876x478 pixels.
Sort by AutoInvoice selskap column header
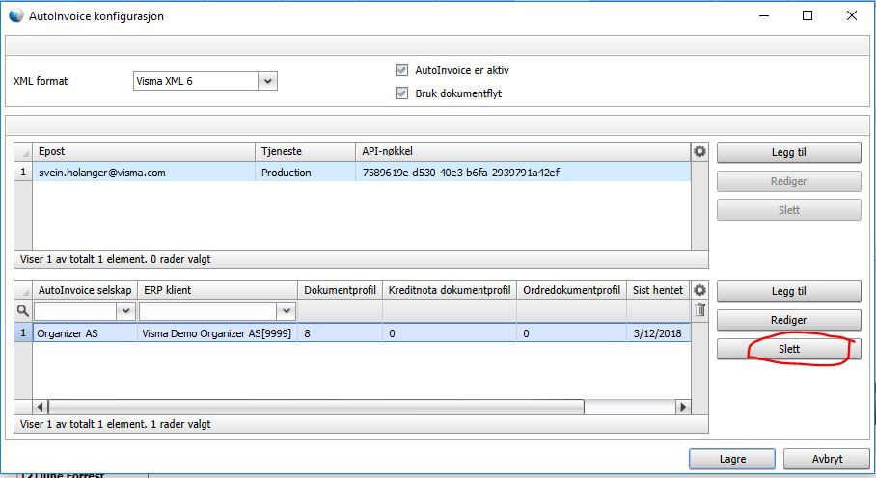point(85,290)
